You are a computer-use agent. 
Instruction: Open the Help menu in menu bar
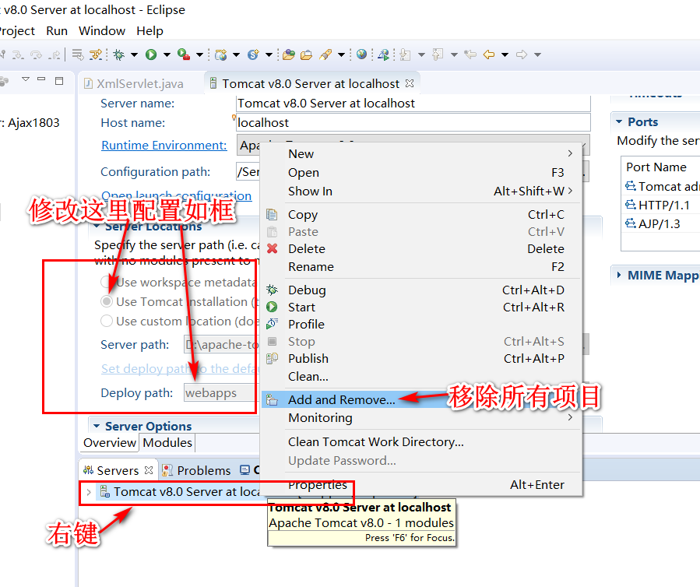click(x=149, y=31)
